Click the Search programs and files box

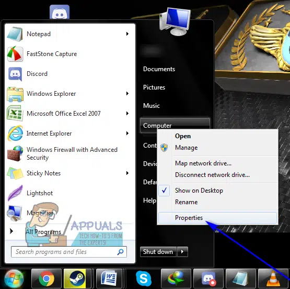69,252
